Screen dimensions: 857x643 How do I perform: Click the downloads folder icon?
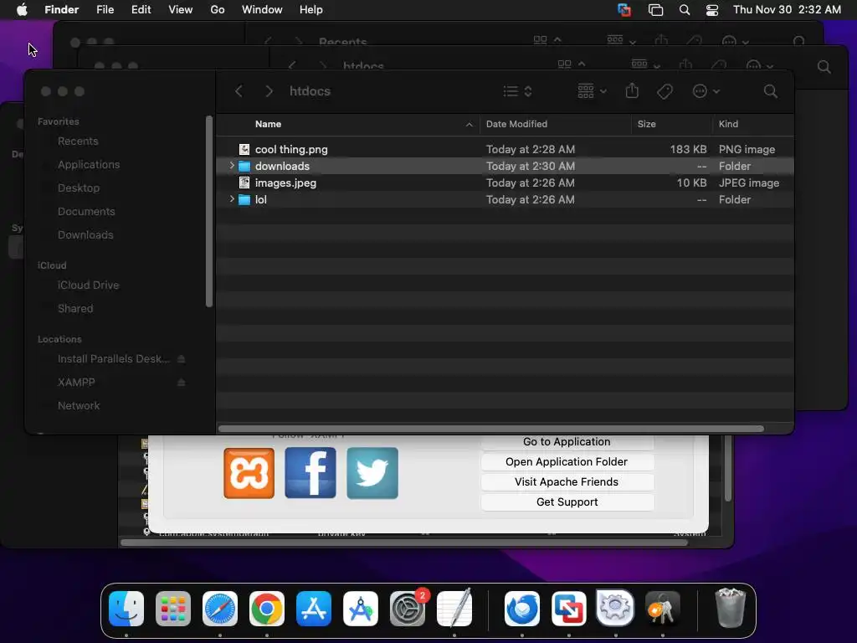tap(244, 167)
